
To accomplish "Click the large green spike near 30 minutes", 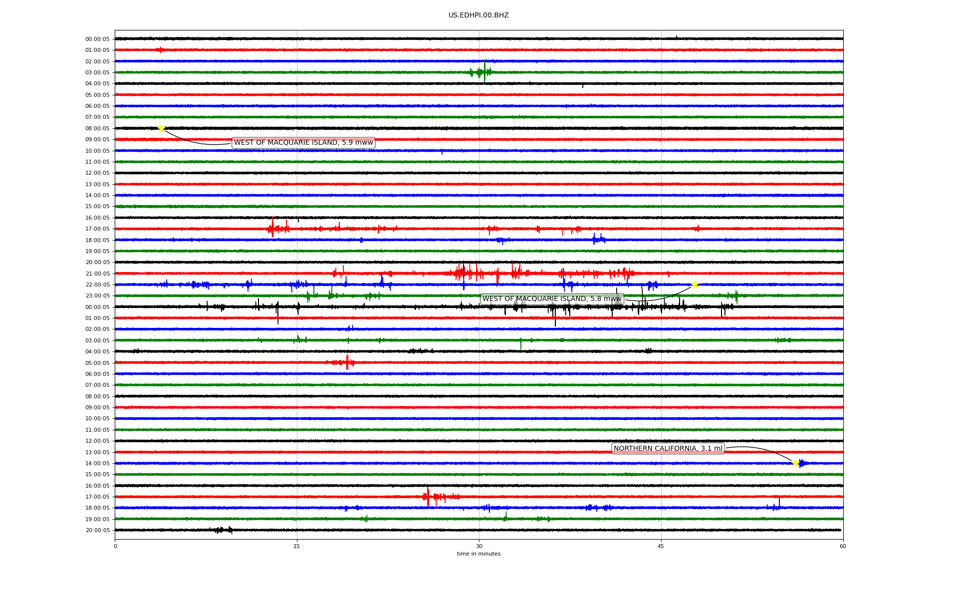I will click(484, 71).
